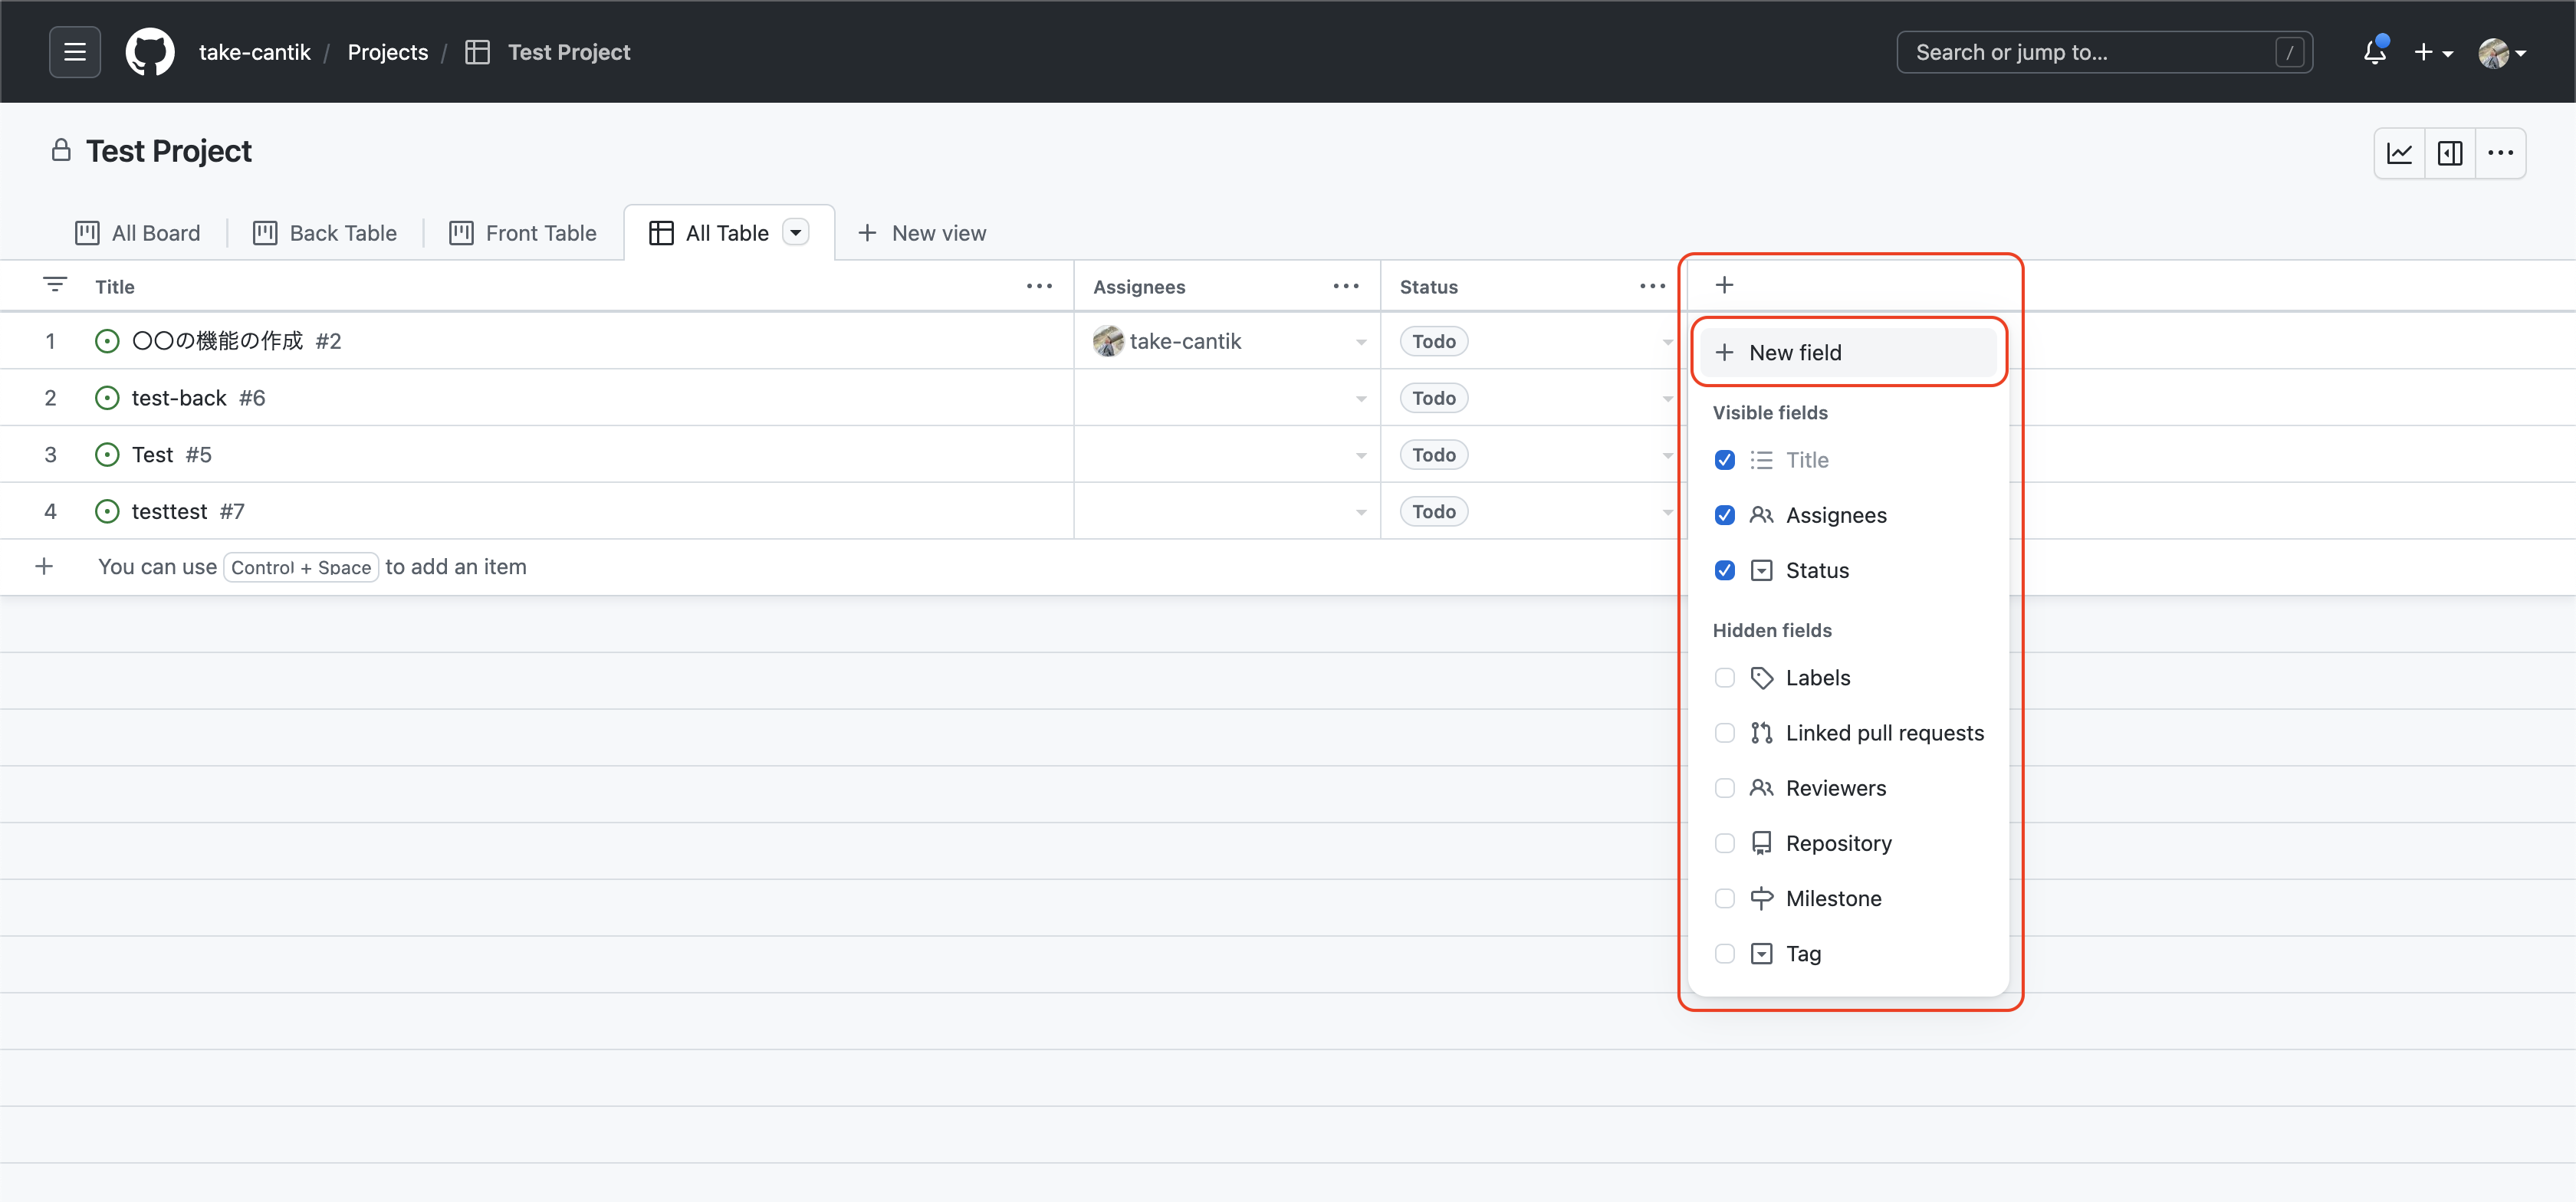Click the Search or jump to field
The image size is (2576, 1202).
click(2090, 52)
